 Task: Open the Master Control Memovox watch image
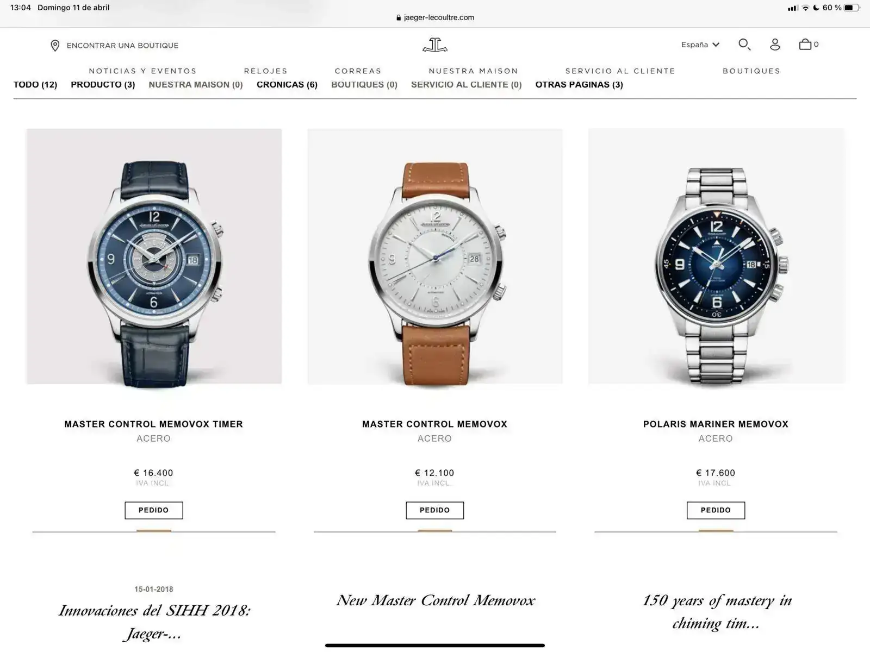point(435,256)
